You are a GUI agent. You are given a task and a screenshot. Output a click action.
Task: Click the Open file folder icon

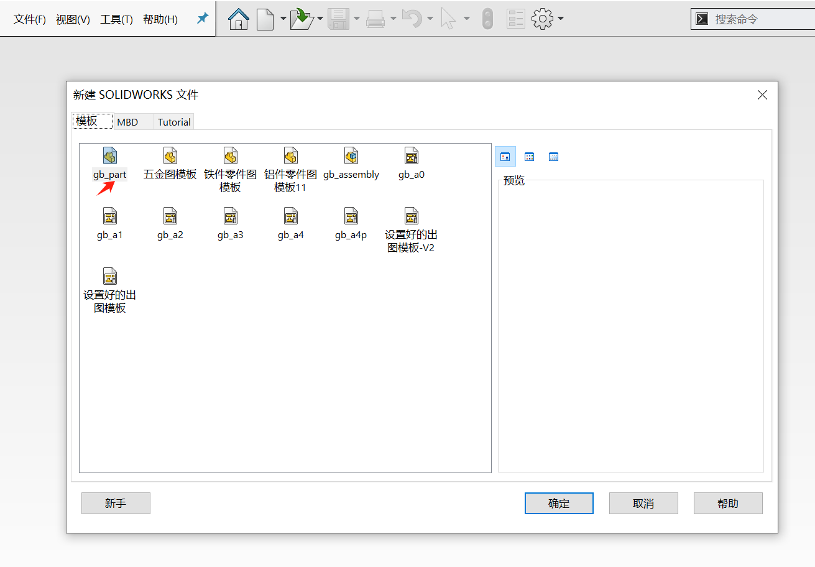(302, 19)
